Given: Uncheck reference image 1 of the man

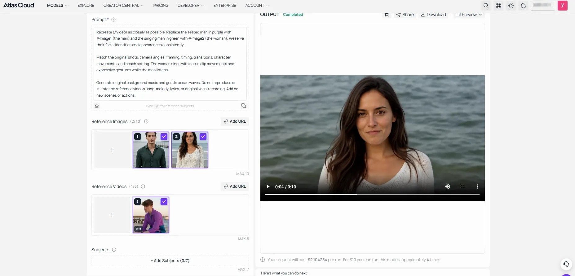Looking at the screenshot, I should point(164,136).
